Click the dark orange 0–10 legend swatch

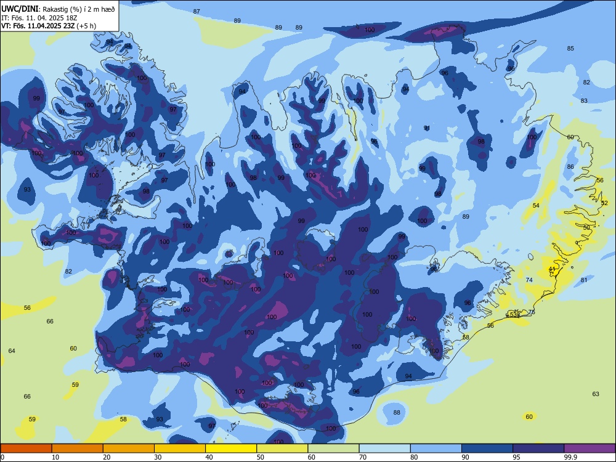click(x=26, y=448)
